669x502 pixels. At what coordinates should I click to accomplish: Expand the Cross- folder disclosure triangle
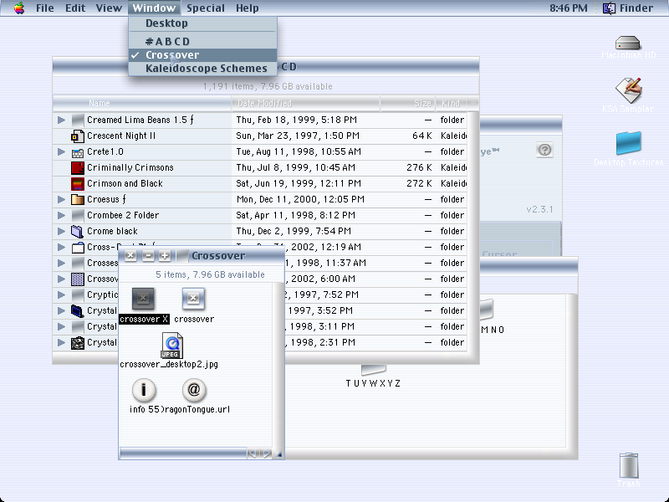pos(61,247)
